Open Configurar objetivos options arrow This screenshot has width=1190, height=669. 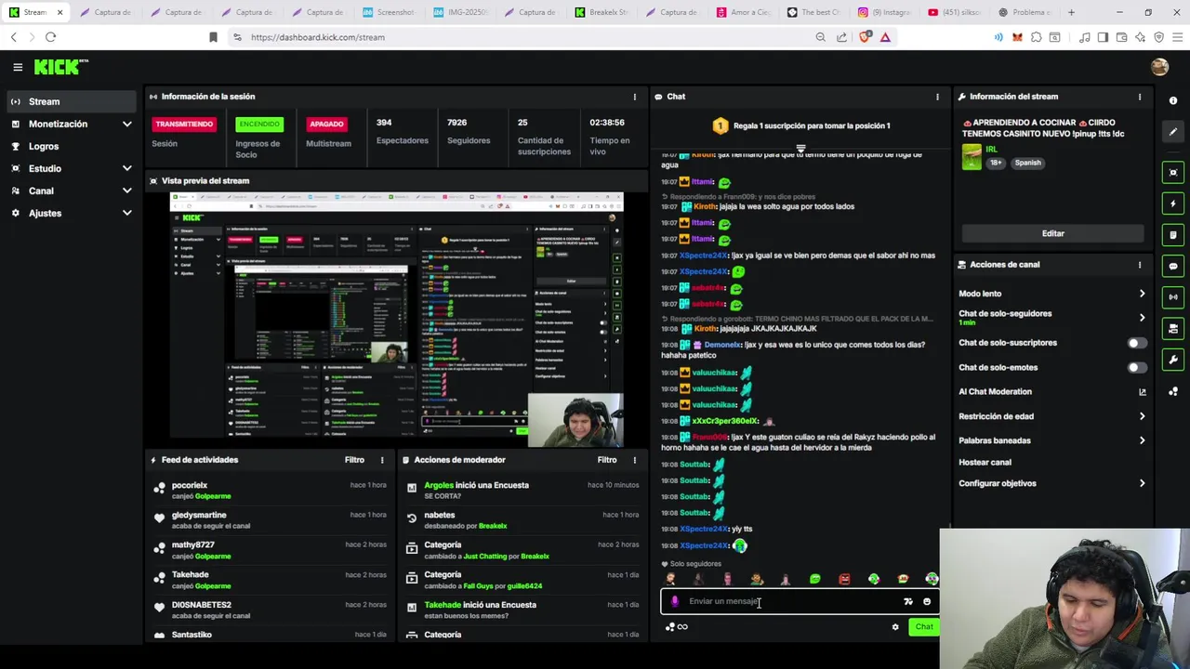pyautogui.click(x=1142, y=483)
